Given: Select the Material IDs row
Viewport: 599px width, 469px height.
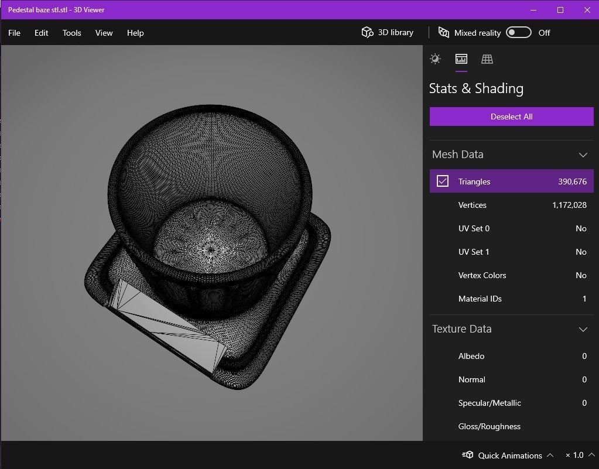Looking at the screenshot, I should (512, 299).
